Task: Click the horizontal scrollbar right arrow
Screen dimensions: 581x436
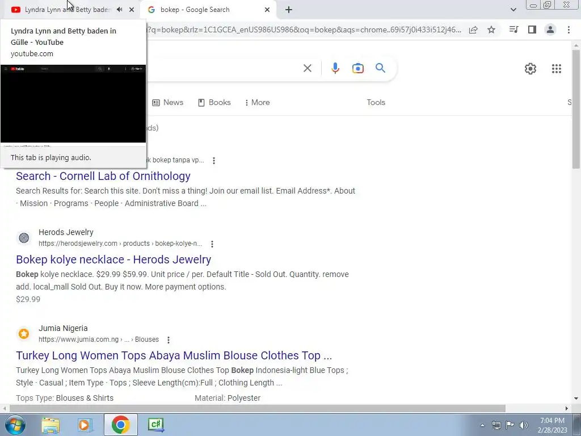Action: [567, 409]
